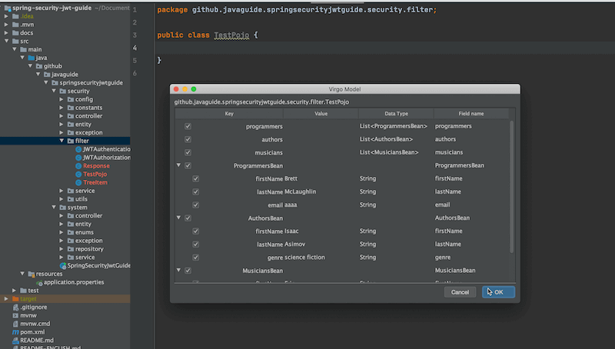Viewport: 615px width, 349px height.
Task: Click the resources folder icon
Action: (x=29, y=274)
